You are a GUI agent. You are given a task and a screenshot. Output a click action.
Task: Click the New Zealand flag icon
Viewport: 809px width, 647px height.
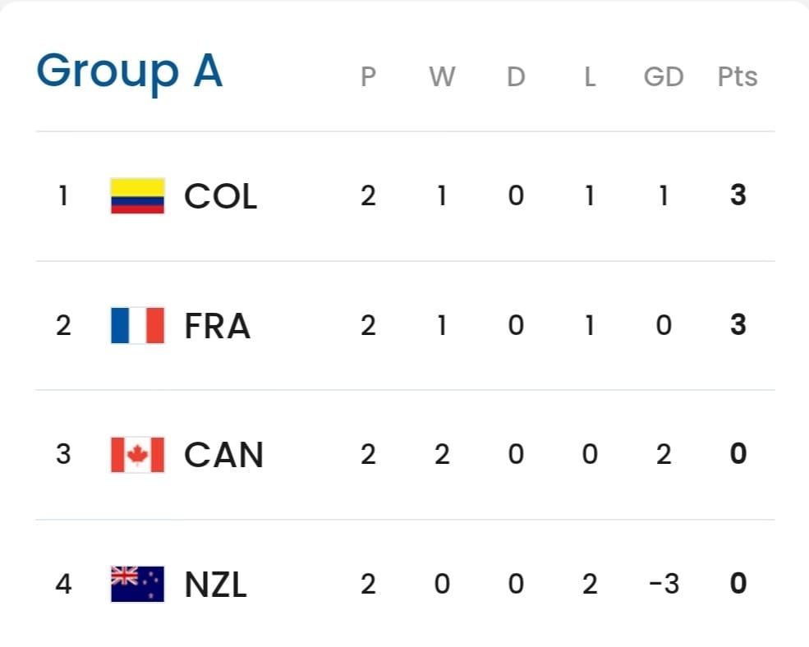(x=137, y=584)
